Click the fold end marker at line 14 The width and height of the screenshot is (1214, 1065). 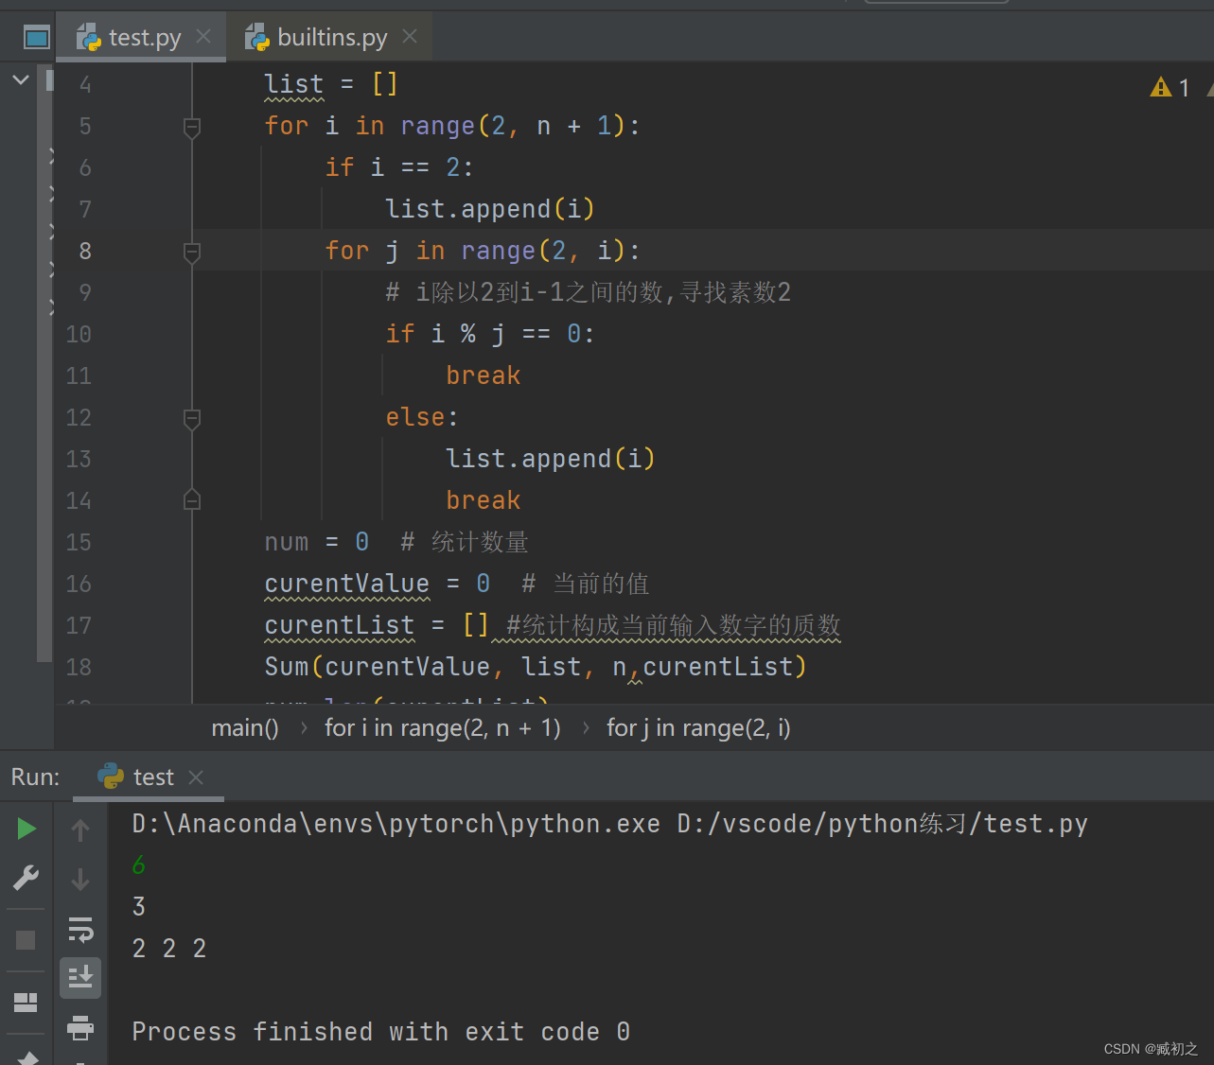pyautogui.click(x=192, y=500)
